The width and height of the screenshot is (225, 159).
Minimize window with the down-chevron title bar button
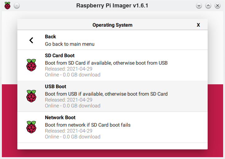(x=199, y=6)
